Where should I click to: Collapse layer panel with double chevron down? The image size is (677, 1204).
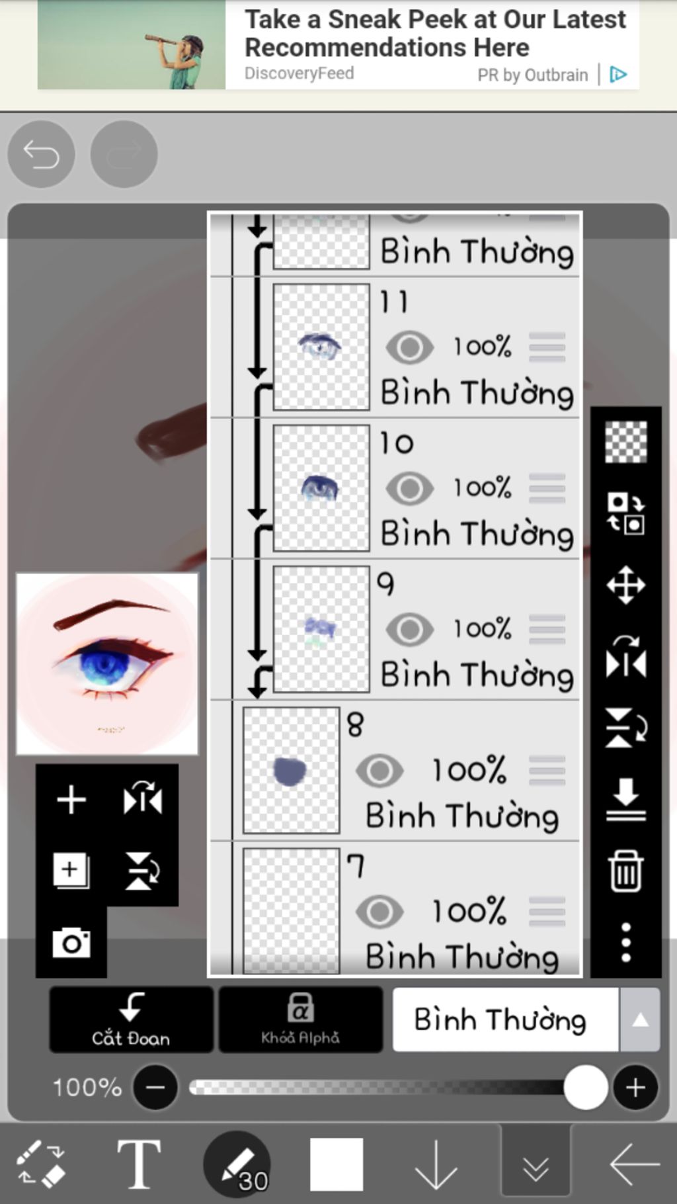(536, 1164)
